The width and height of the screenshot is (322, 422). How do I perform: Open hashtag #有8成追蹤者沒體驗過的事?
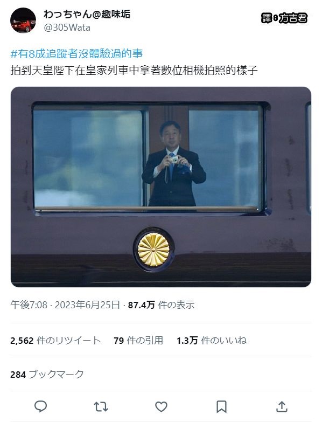tap(76, 54)
